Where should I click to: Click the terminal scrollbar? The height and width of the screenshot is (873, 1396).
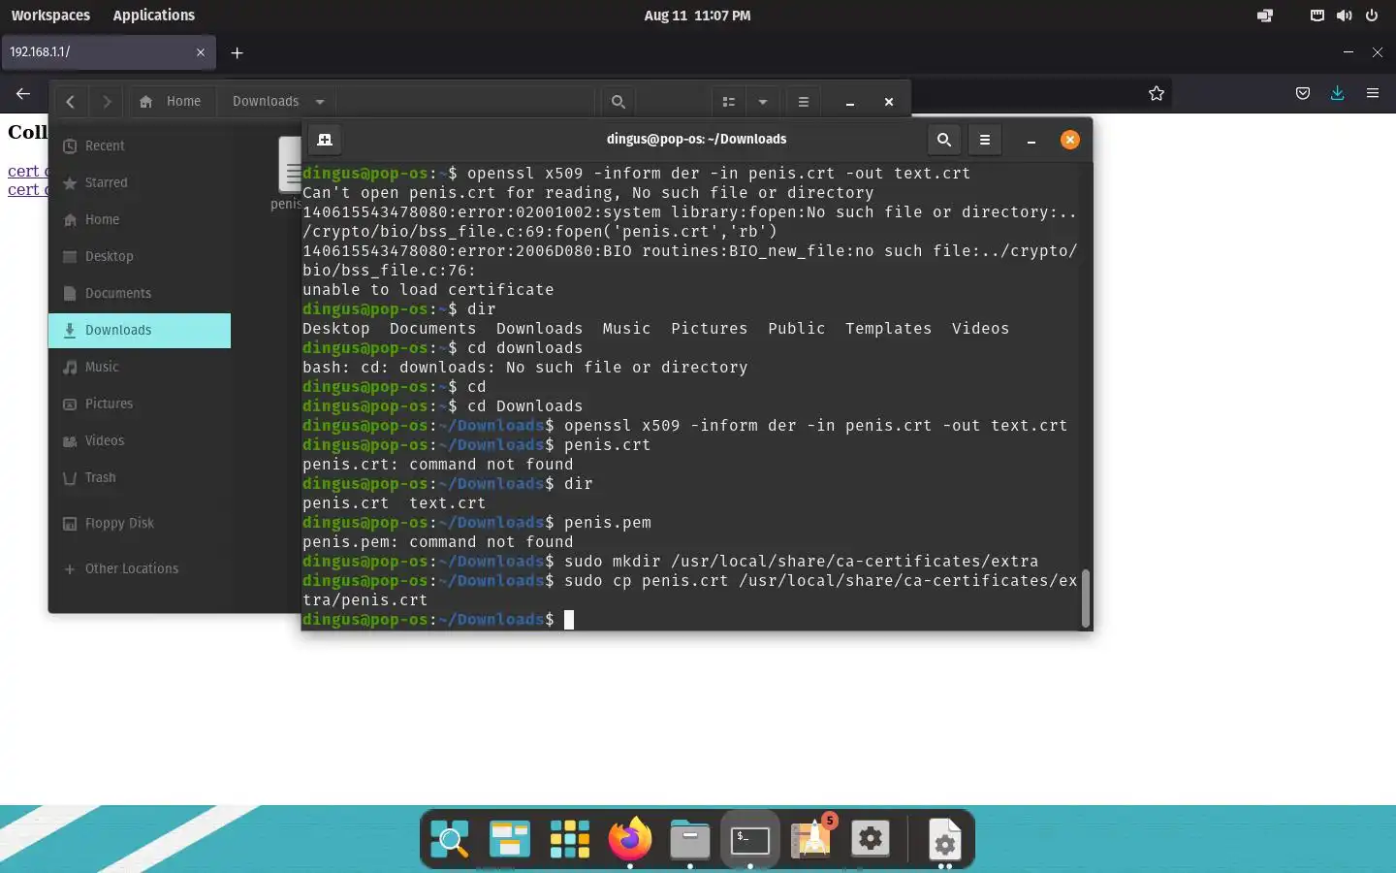click(1085, 598)
